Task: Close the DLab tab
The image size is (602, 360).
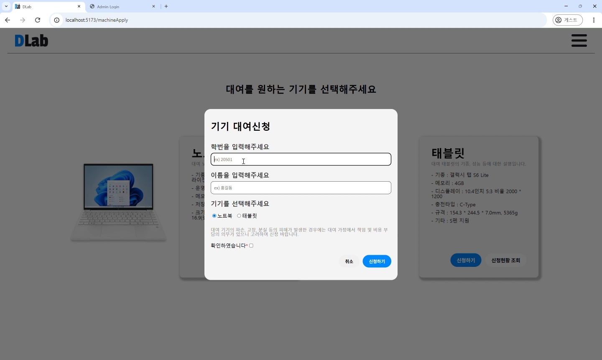Action: pyautogui.click(x=79, y=6)
